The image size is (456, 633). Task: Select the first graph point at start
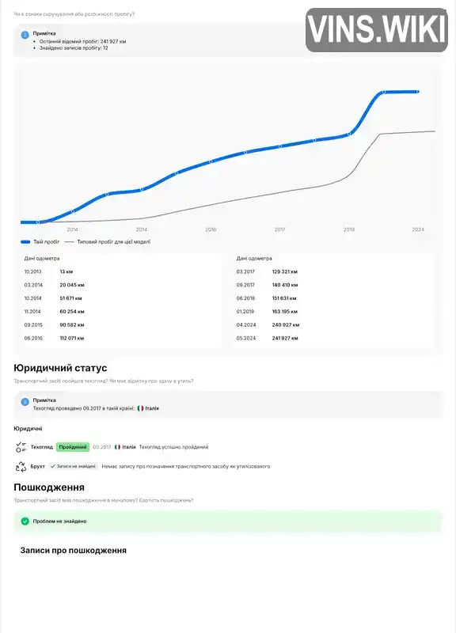38,222
